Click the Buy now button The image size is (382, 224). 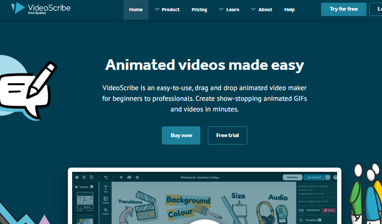[x=181, y=135]
